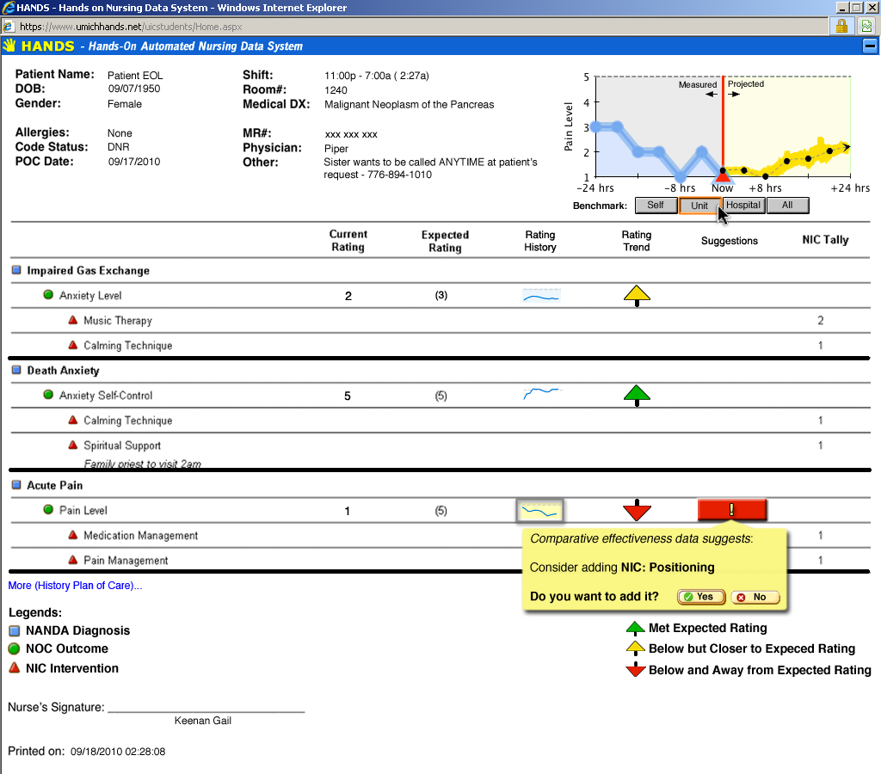
Task: Click the blue square icon beside Death Anxiety
Action: (16, 370)
